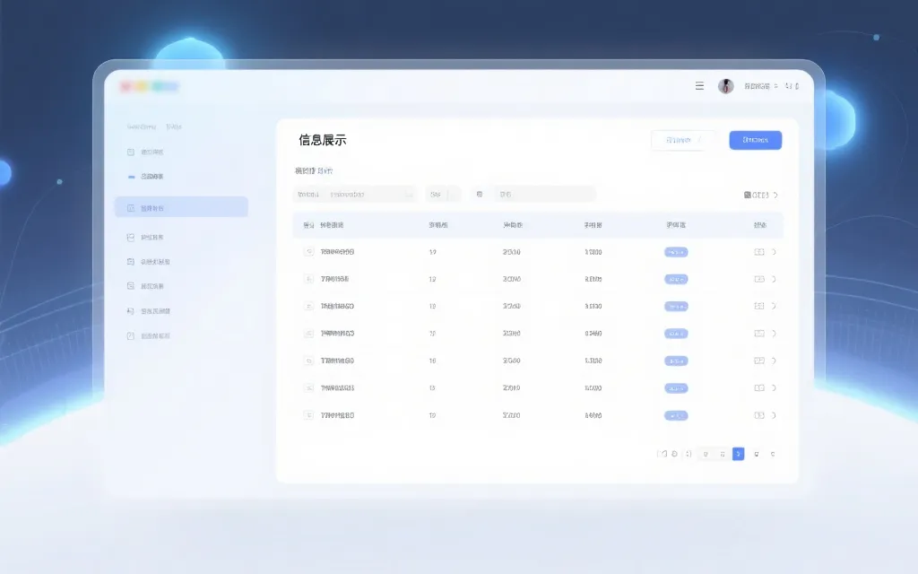The image size is (918, 574).
Task: Click the blue primary button at top right
Action: tap(755, 140)
